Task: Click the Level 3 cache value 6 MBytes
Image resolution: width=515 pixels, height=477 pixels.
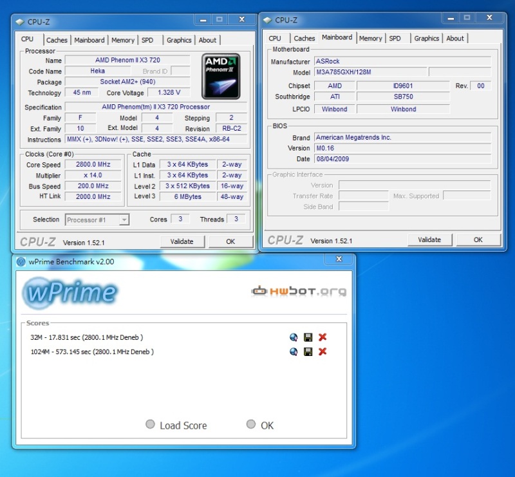Action: coord(187,197)
